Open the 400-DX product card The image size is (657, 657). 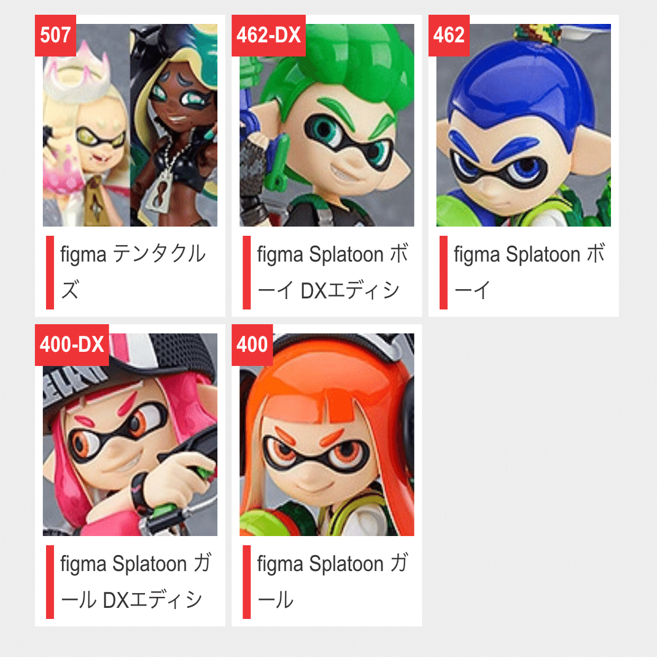coord(130,473)
